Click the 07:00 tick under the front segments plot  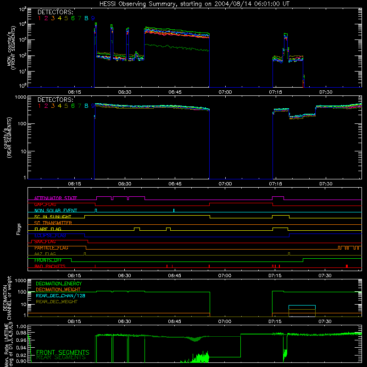225,92
